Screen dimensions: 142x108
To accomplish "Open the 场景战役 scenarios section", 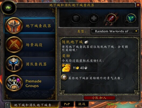I will pos(30,45).
